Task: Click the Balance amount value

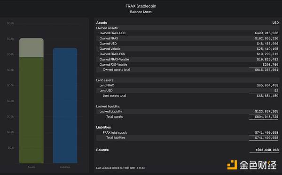Action: tap(267, 150)
